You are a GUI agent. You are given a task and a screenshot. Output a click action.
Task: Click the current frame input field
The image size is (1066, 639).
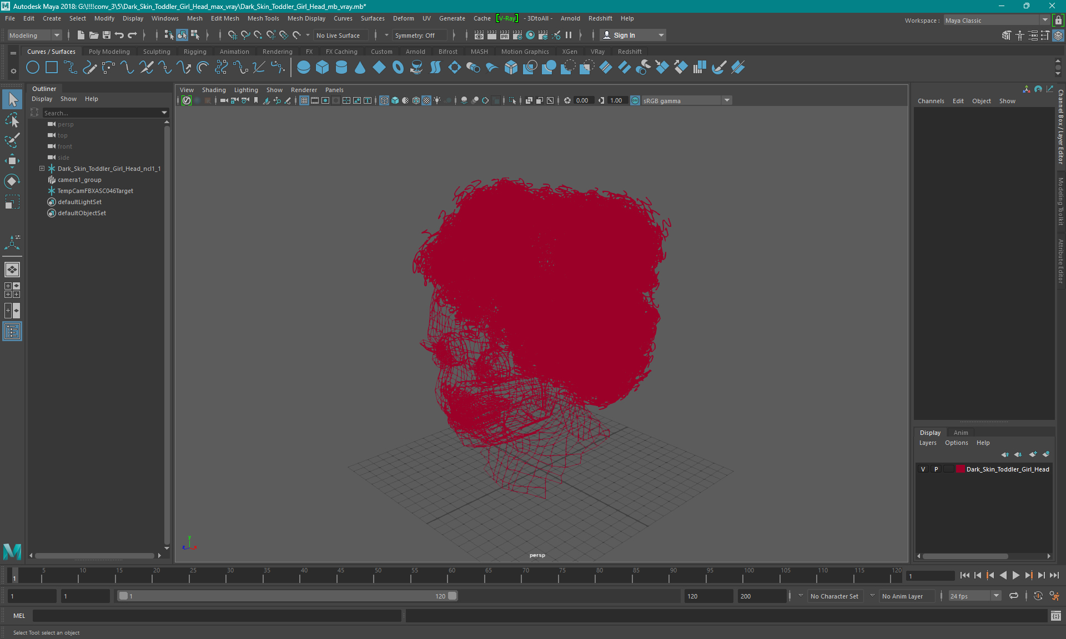tap(930, 576)
